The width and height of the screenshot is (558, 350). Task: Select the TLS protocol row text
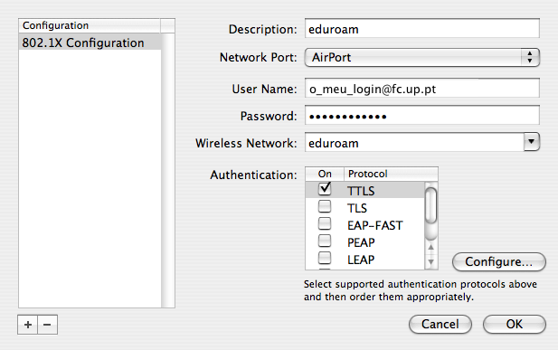pos(357,208)
